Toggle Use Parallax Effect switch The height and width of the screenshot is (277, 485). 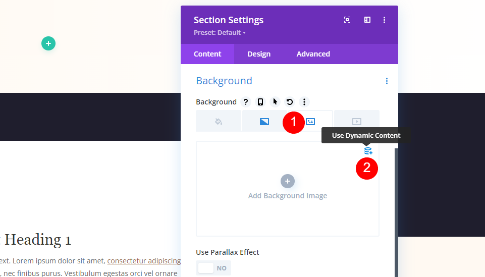pos(213,268)
